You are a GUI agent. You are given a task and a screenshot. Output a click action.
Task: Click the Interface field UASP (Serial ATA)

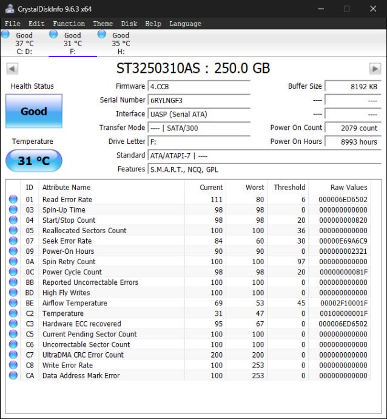[x=199, y=114]
